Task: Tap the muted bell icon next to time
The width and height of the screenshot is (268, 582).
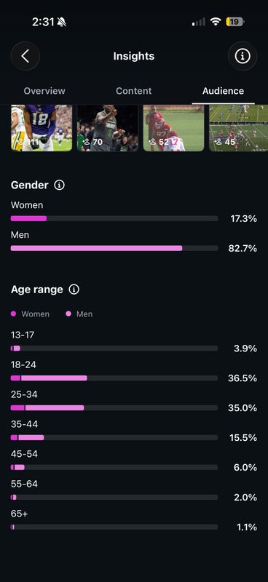Action: [62, 23]
